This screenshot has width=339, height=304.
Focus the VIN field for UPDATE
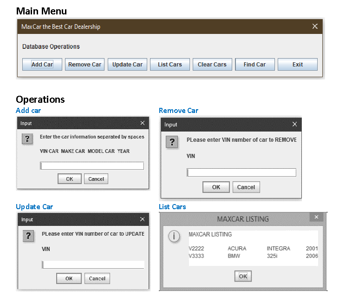pos(93,264)
